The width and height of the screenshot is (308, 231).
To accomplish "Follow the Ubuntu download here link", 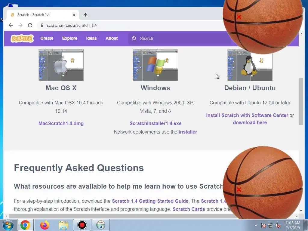I will click(250, 123).
